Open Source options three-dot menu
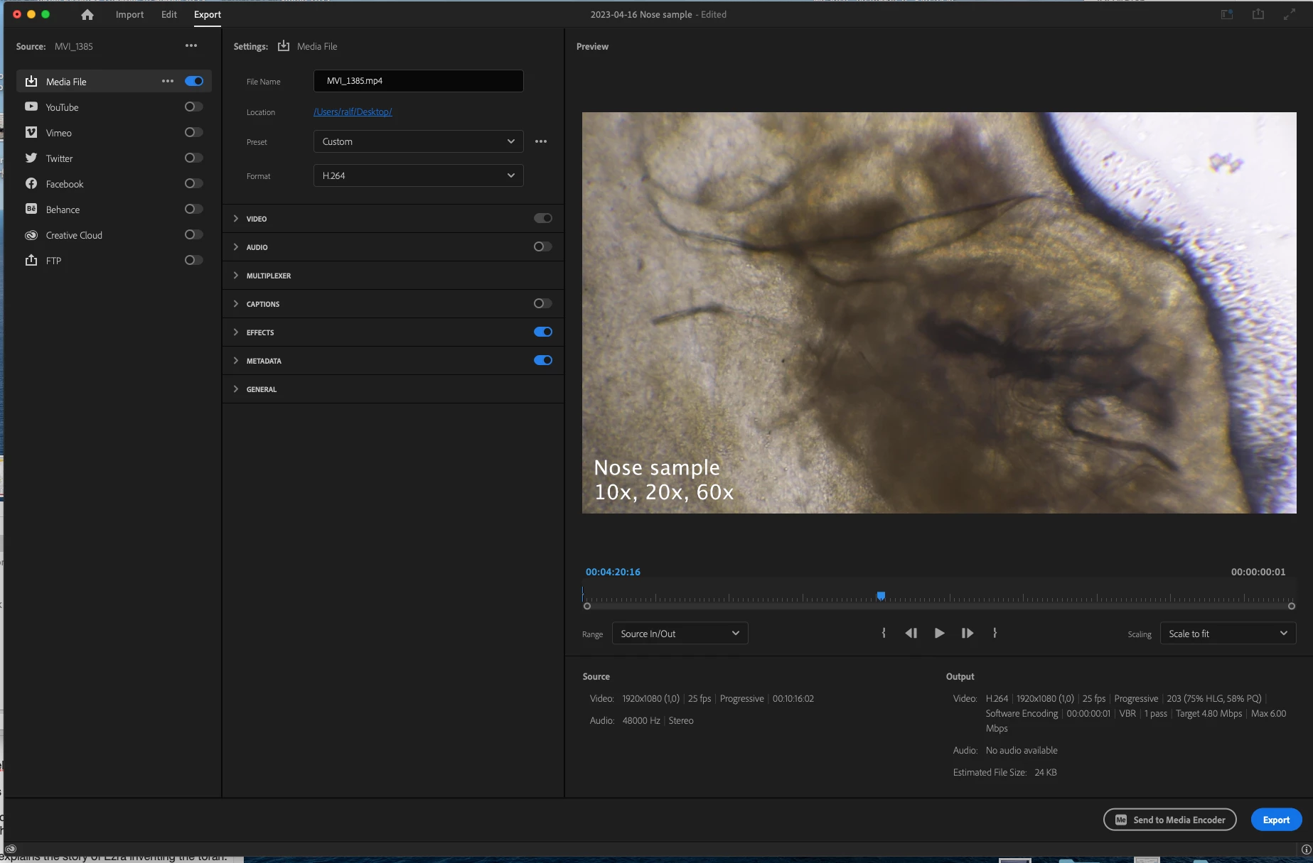Screen dimensions: 1313x863 coord(191,45)
